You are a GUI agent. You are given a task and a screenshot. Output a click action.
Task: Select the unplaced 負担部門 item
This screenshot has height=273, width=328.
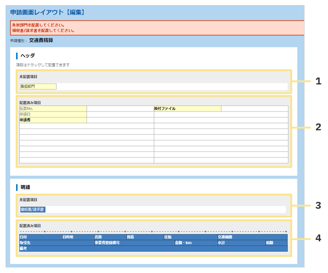pyautogui.click(x=38, y=86)
